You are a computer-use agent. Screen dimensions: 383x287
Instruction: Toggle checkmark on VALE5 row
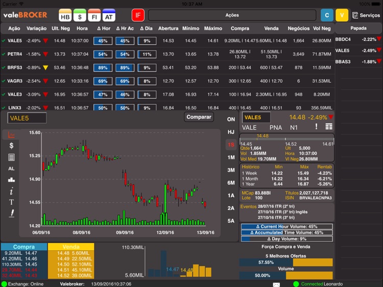click(4, 40)
